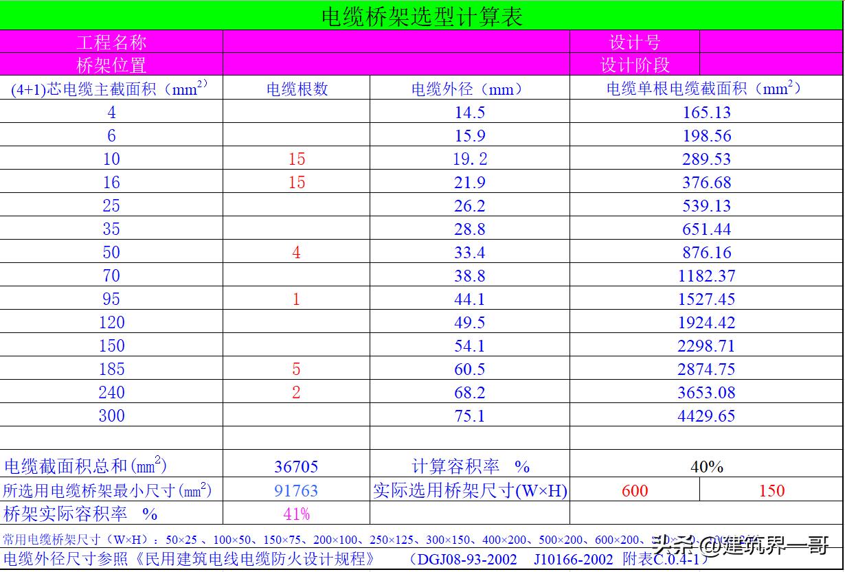Viewport: 845px width, 572px height.
Task: Click the outer diameter value 28.8
Action: click(x=470, y=229)
